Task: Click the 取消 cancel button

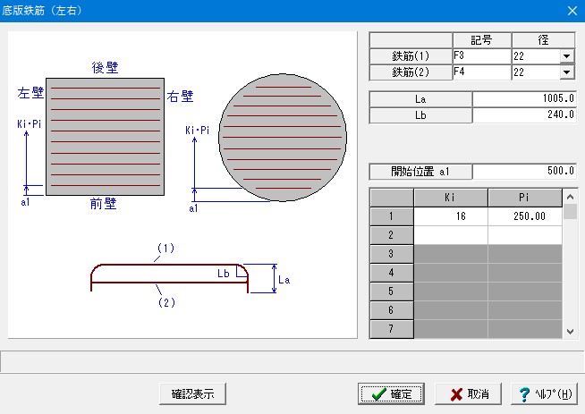Action: 468,393
